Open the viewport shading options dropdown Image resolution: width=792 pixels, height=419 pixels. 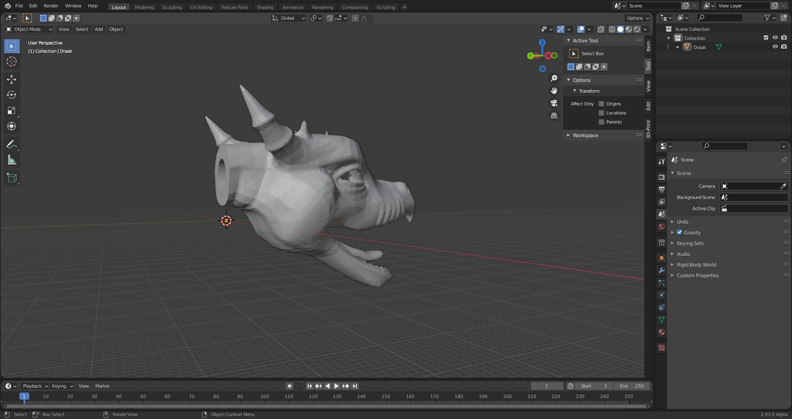click(x=645, y=29)
